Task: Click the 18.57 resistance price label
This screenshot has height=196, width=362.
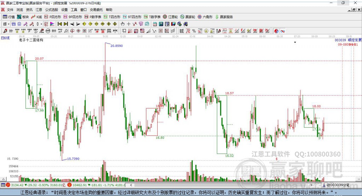Action: pos(229,93)
